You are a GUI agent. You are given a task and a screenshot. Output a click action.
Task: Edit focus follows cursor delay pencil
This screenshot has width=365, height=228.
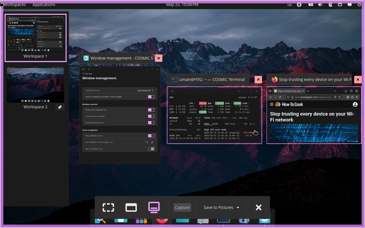point(152,142)
